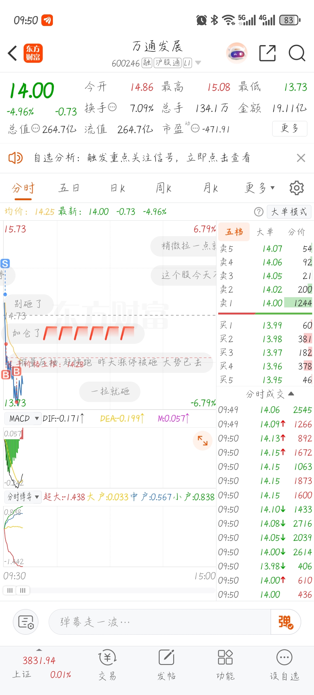Expand the index bar up arrow

click(39, 650)
